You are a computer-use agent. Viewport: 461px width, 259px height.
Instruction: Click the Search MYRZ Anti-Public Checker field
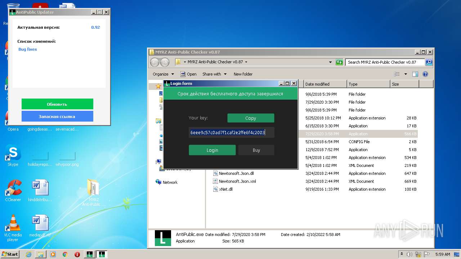coord(385,62)
